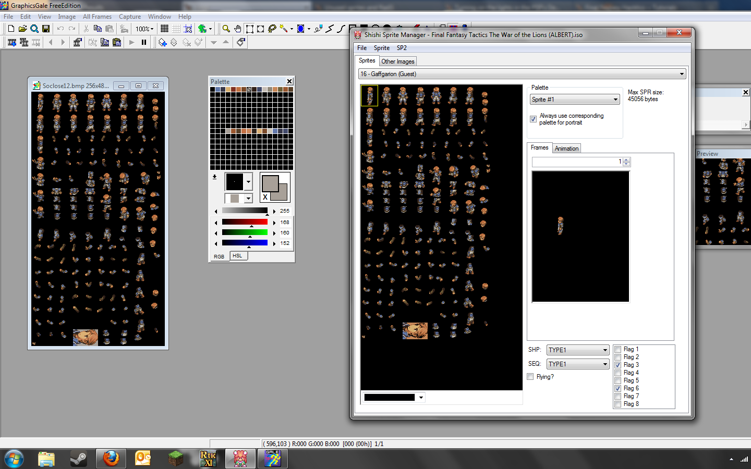Click the Play animation icon

point(132,42)
